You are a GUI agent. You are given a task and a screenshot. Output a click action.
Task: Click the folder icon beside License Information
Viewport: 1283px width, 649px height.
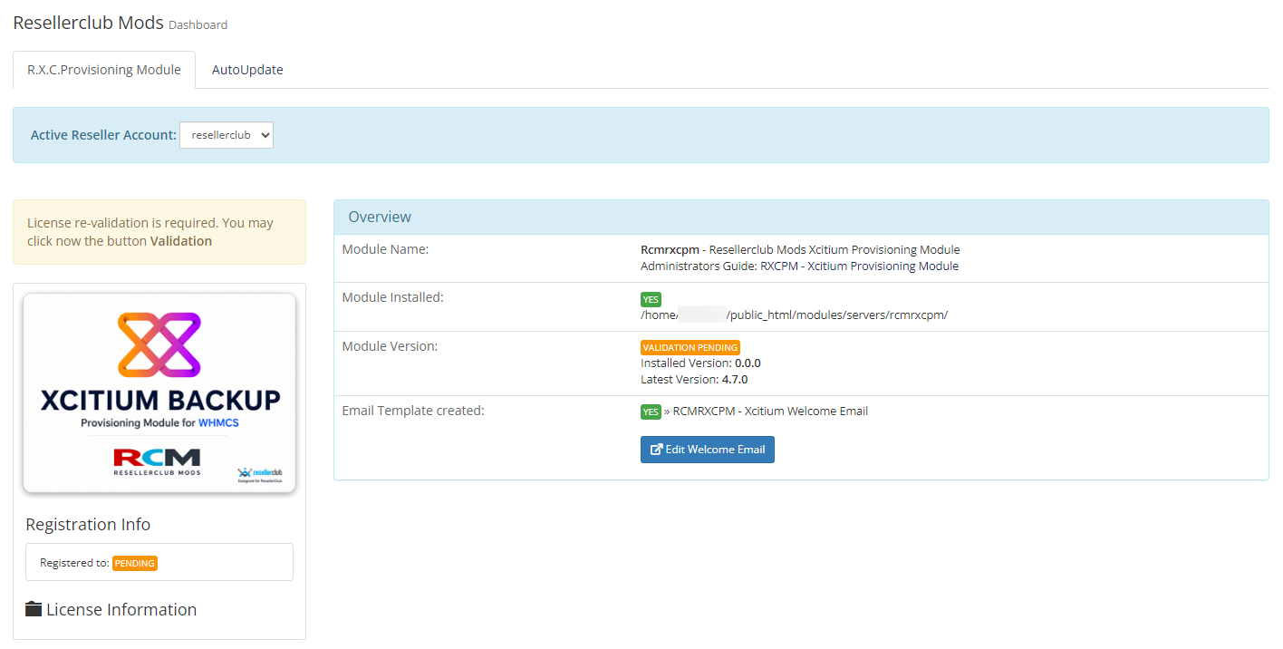click(34, 609)
